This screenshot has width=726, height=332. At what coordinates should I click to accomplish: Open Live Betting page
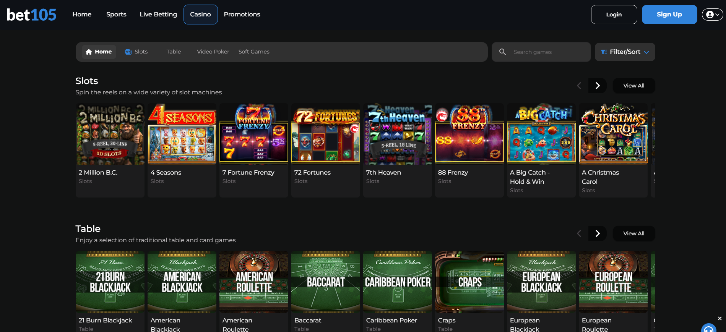[x=158, y=14]
